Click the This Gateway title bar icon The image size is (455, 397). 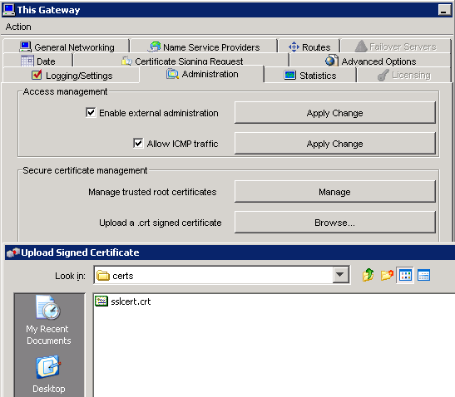[x=8, y=10]
